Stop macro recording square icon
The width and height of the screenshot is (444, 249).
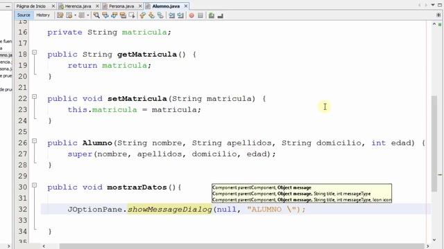(200, 15)
